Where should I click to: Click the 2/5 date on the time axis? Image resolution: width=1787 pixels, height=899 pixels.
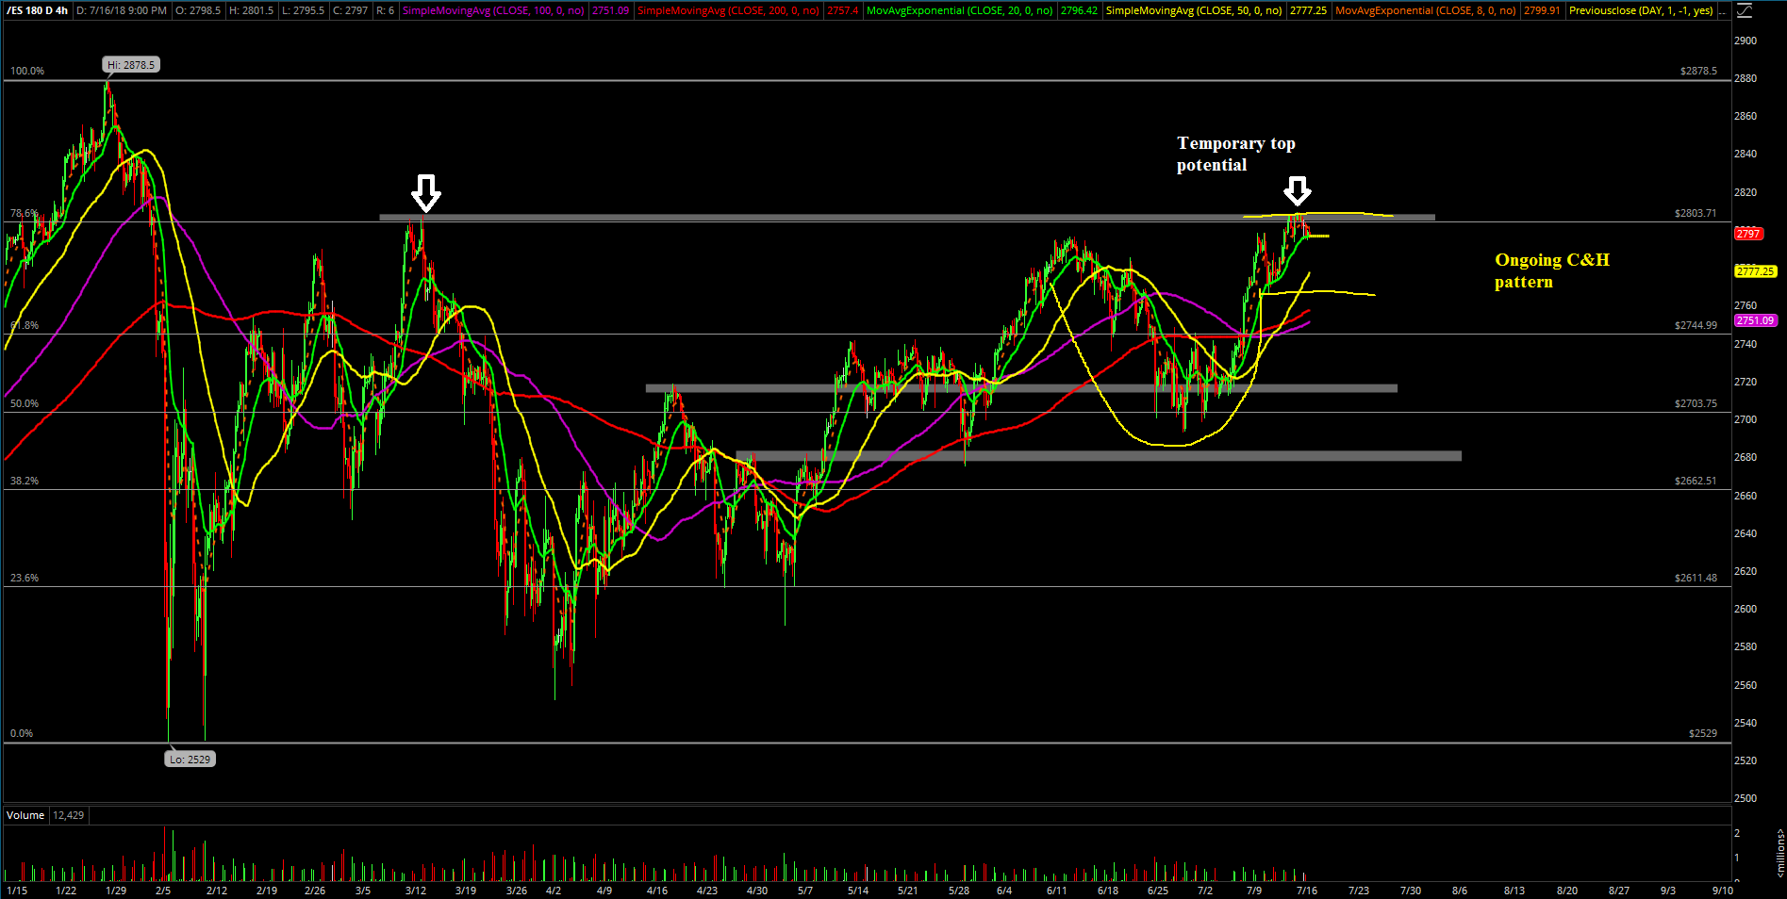click(x=163, y=891)
